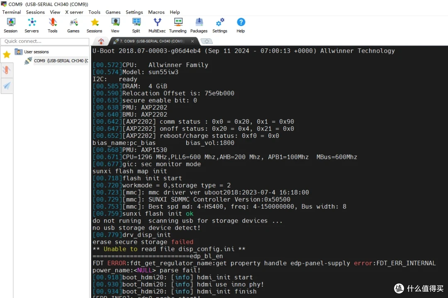The width and height of the screenshot is (448, 298).
Task: Open the Packages toolbar icon
Action: tap(199, 25)
